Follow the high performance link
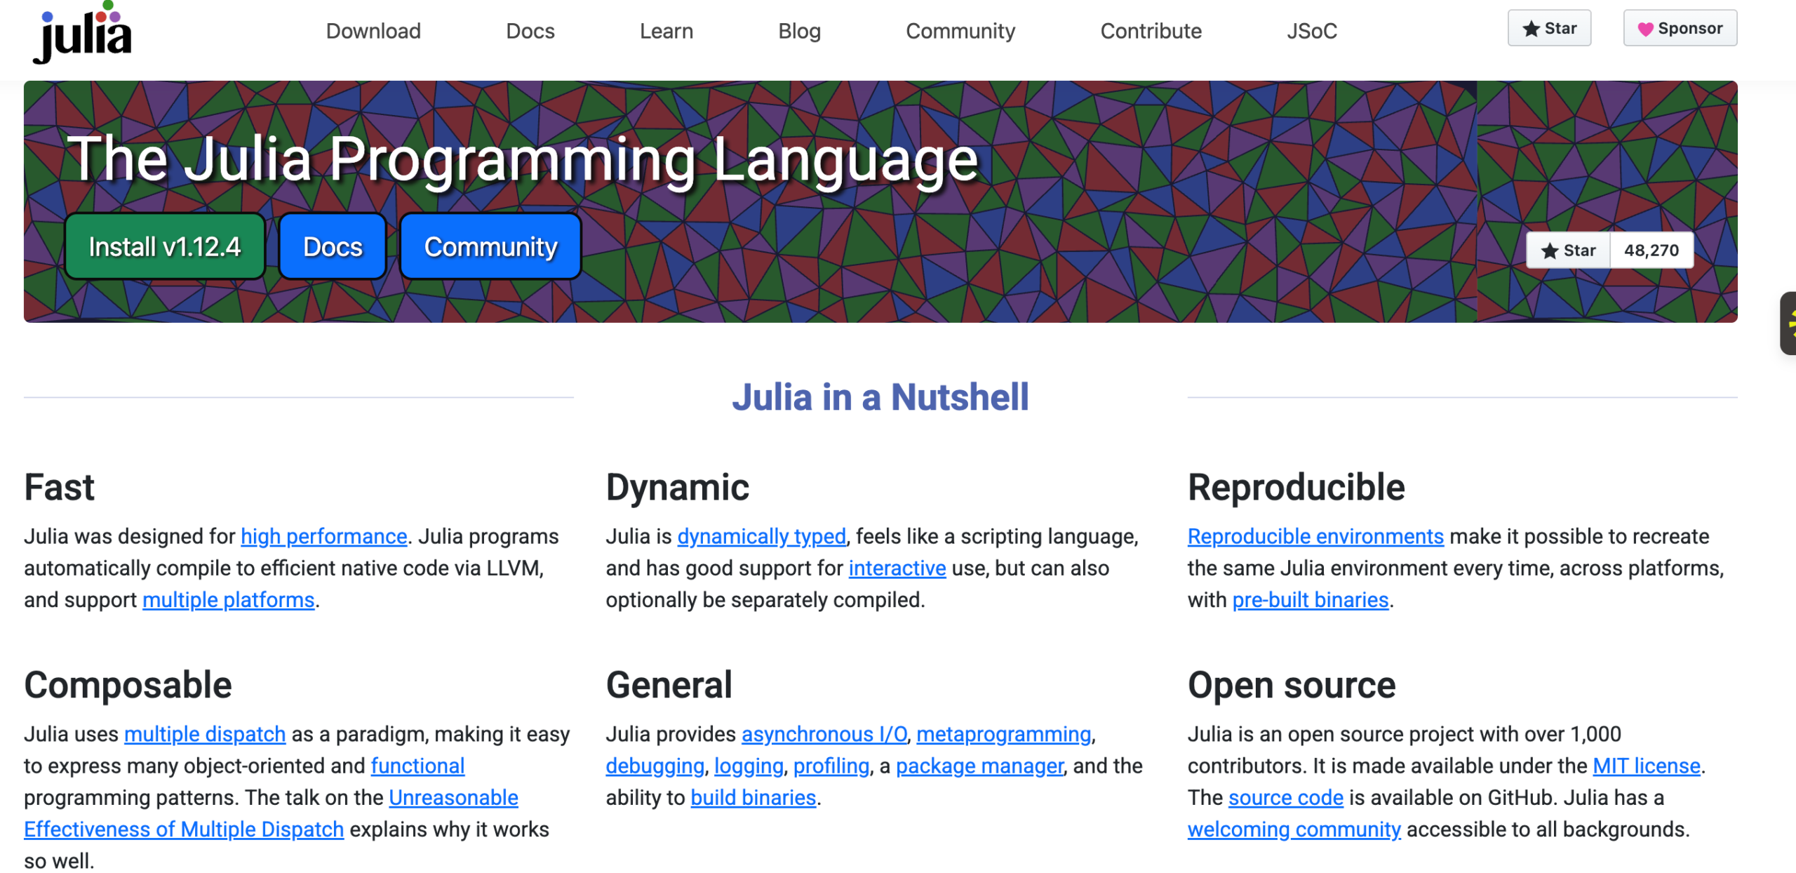This screenshot has height=873, width=1796. (323, 536)
